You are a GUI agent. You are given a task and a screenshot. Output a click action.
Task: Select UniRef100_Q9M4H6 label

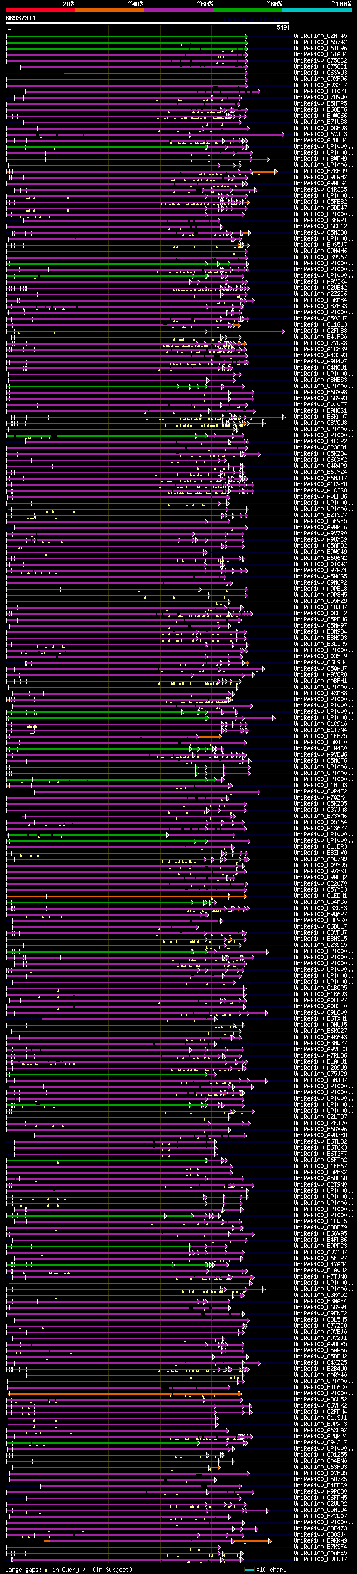(x=320, y=251)
